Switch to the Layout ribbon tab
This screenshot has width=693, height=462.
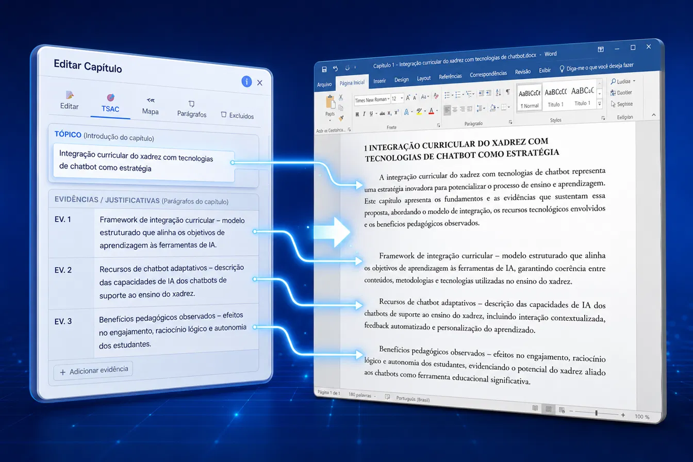pos(424,78)
